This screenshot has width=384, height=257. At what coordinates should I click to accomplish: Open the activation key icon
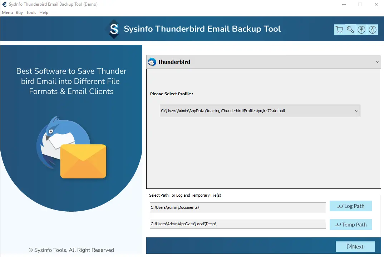coord(350,30)
